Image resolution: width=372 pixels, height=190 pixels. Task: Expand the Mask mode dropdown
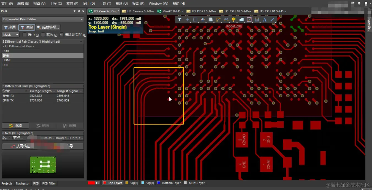pos(11,35)
